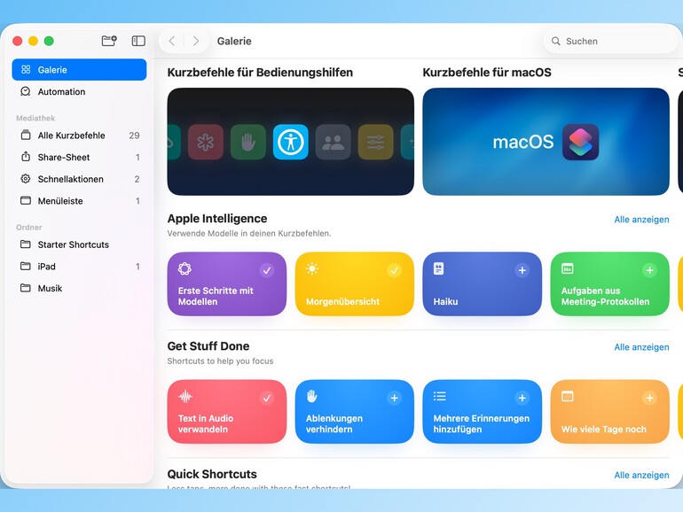The image size is (683, 512).
Task: Toggle the sidebar visibility icon
Action: 138,41
